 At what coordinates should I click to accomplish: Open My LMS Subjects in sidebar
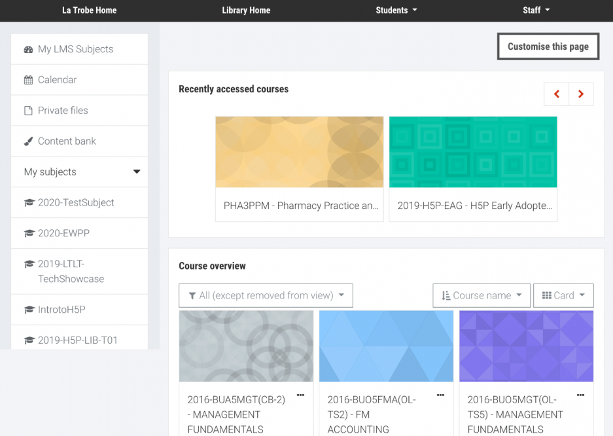click(79, 49)
